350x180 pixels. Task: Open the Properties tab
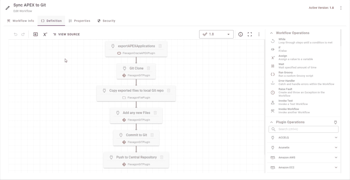click(79, 21)
